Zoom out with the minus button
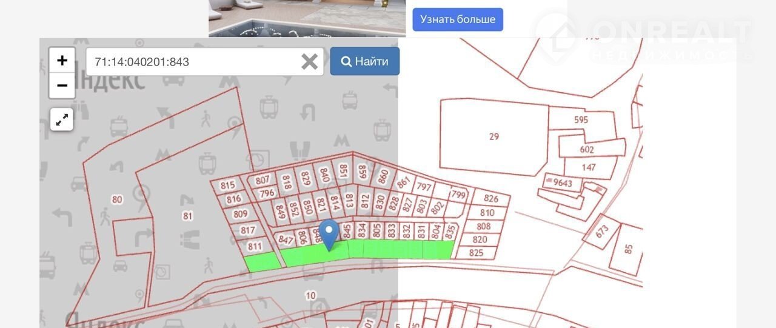 click(x=62, y=85)
